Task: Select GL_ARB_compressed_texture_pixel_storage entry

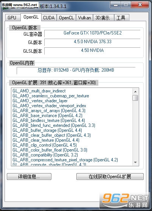Action: tap(65, 160)
